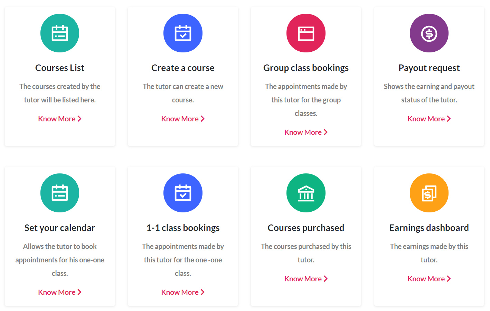Click the description under Courses List
Image resolution: width=490 pixels, height=311 pixels.
coord(60,93)
